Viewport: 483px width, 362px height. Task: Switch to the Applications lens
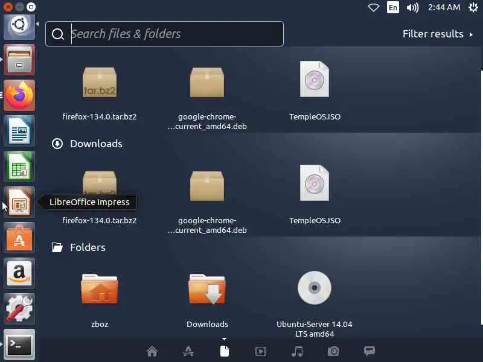(188, 351)
